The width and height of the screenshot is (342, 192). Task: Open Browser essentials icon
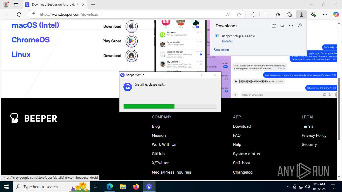click(313, 14)
